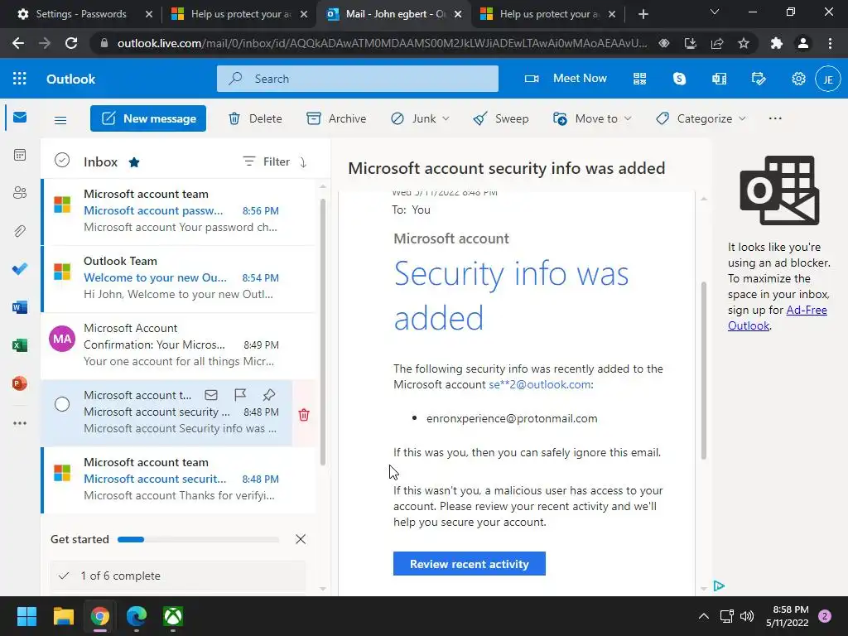Switch to first Help us protect tab
The width and height of the screenshot is (848, 636).
tap(241, 14)
